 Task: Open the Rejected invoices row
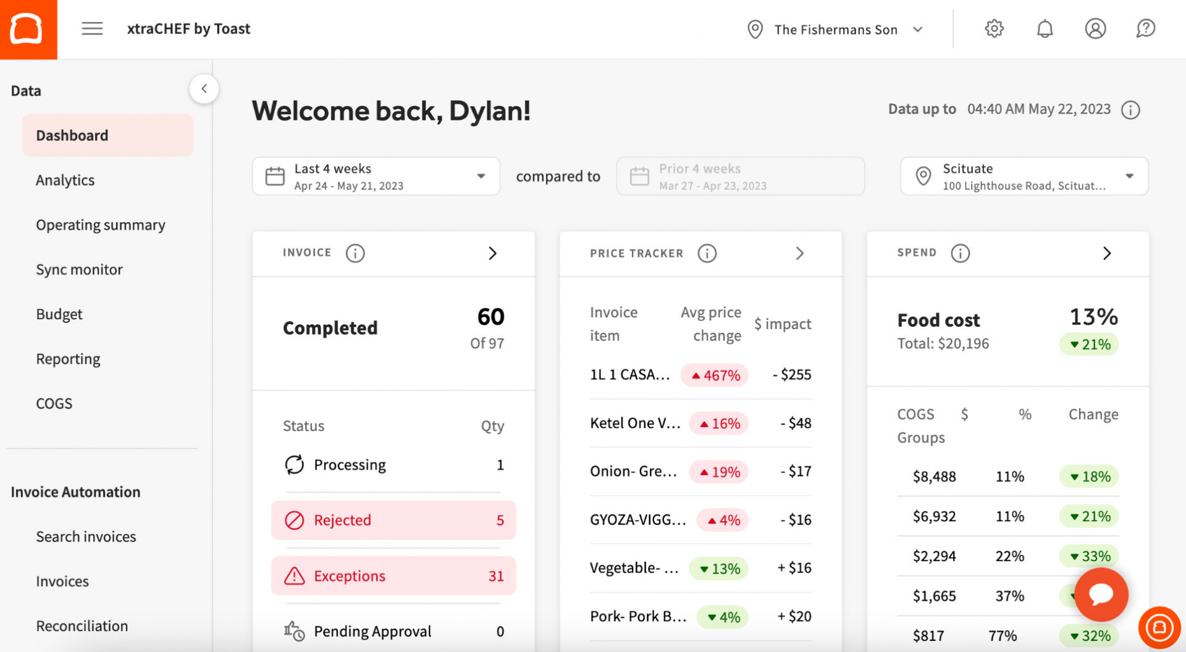[393, 520]
